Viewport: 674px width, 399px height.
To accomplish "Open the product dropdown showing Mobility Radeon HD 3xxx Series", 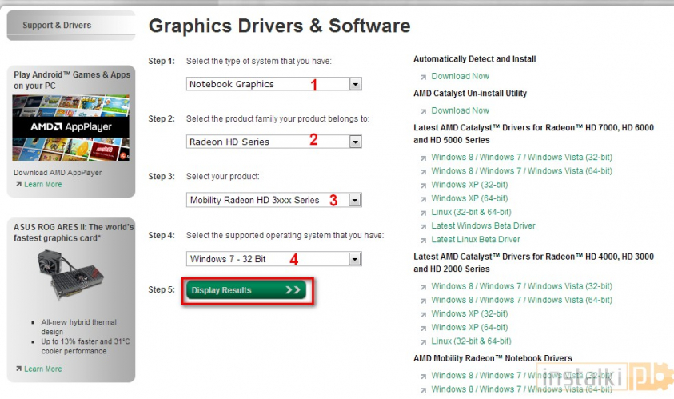I will [273, 200].
